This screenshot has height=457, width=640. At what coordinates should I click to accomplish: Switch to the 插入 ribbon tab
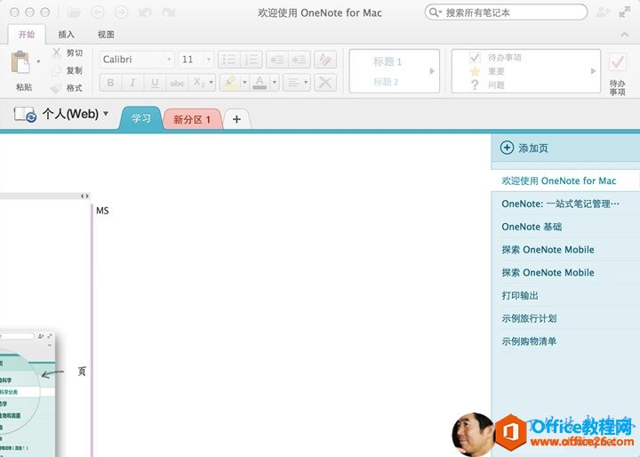(66, 35)
